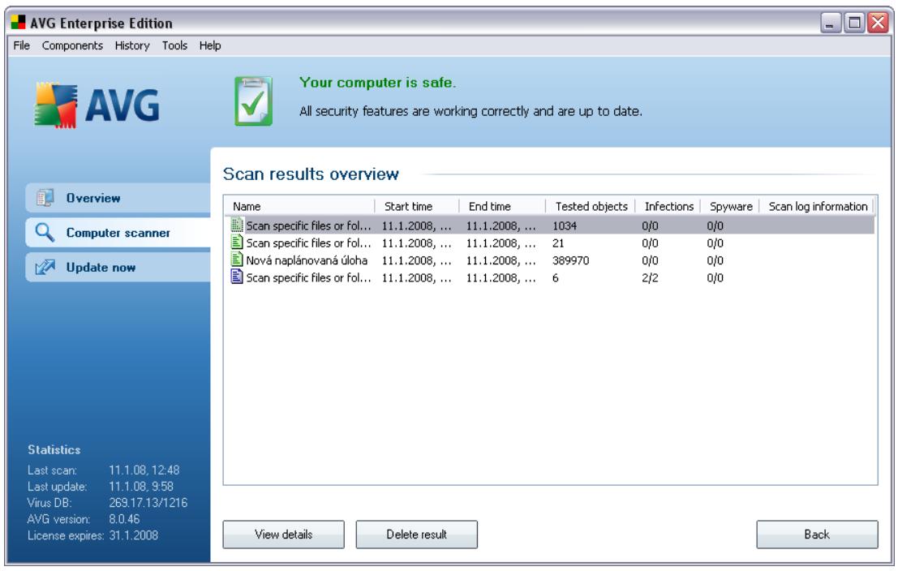This screenshot has height=571, width=898.
Task: Open the Tools menu
Action: 174,45
